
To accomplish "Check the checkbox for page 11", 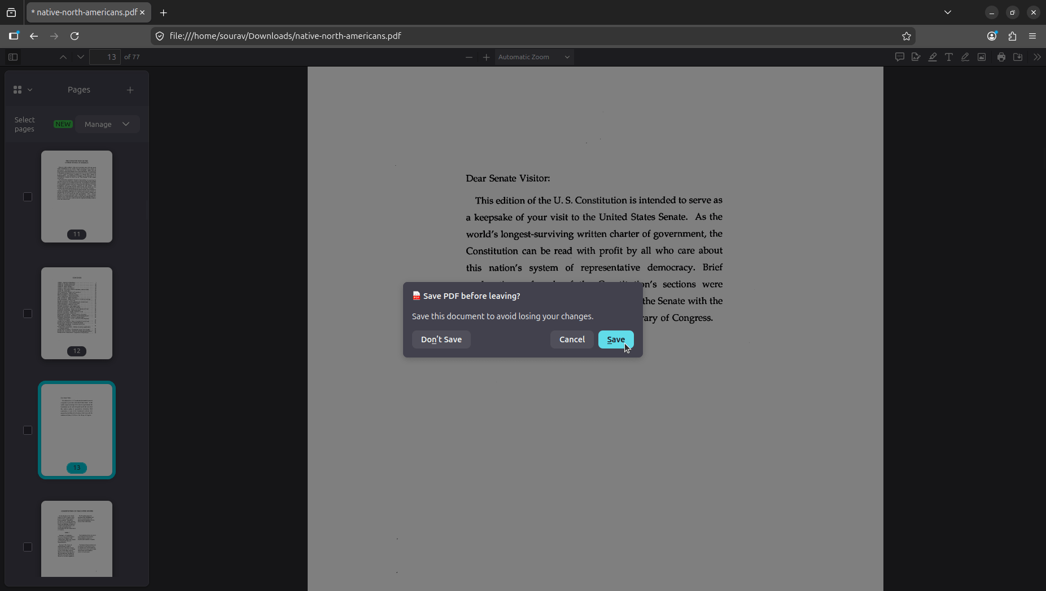I will coord(28,197).
